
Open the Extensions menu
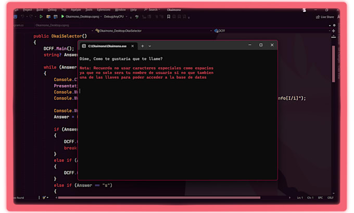104,9
